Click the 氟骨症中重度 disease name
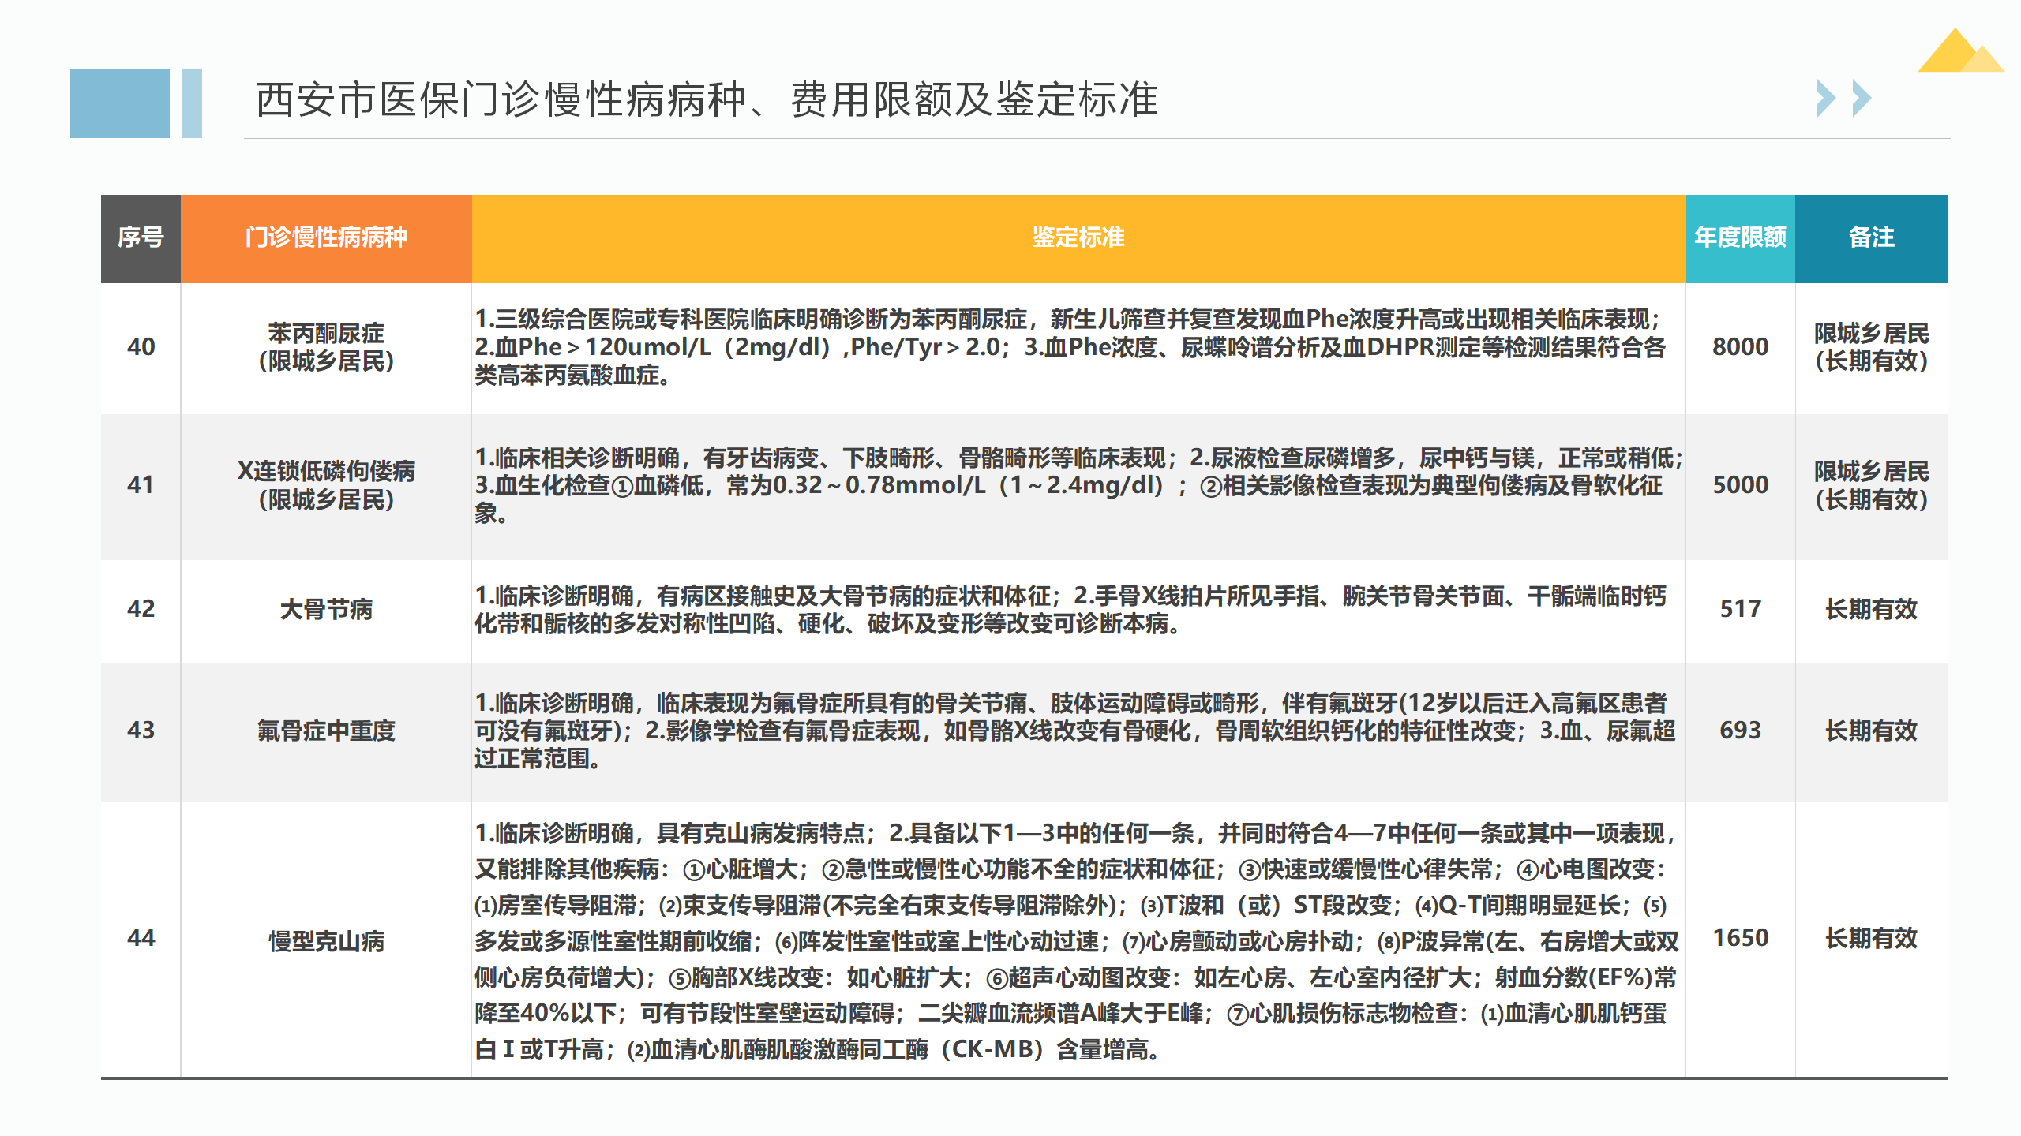Image resolution: width=2021 pixels, height=1136 pixels. 326,731
